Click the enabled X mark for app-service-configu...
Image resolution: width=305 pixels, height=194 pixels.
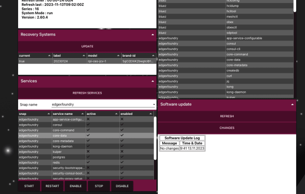pos(122,119)
